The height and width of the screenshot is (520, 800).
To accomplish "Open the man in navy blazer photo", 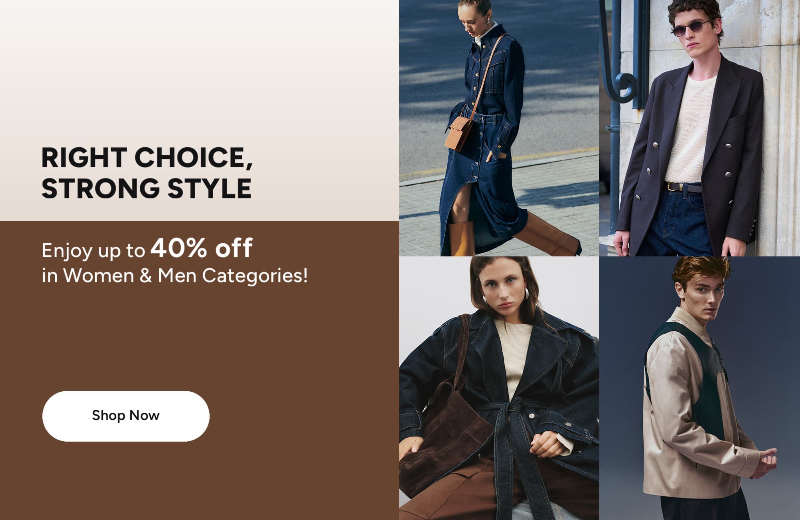I will point(700,128).
